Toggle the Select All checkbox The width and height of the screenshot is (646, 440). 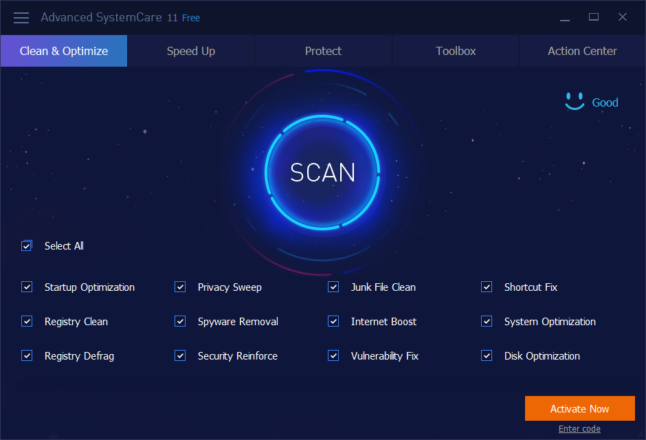(x=27, y=245)
